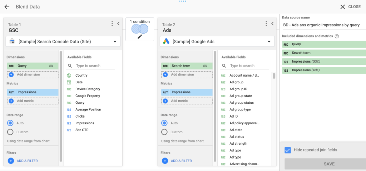Add a filter to Table 2 Ads

tap(177, 161)
